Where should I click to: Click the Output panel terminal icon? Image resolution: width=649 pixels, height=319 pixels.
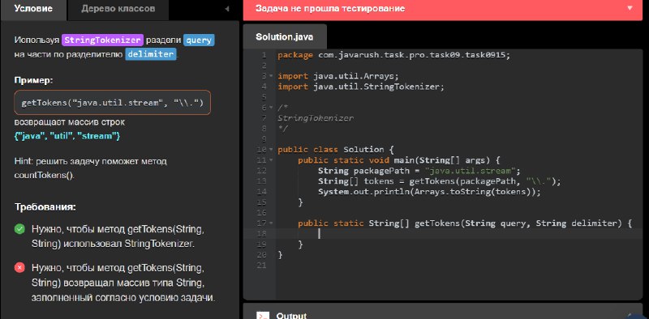click(262, 316)
